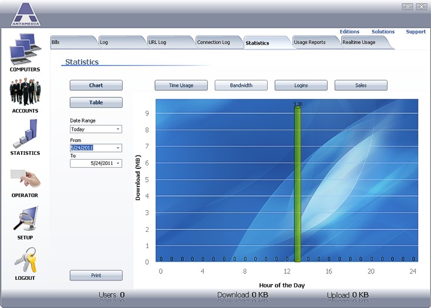
Task: Open the Usage Reports tab
Action: point(316,42)
